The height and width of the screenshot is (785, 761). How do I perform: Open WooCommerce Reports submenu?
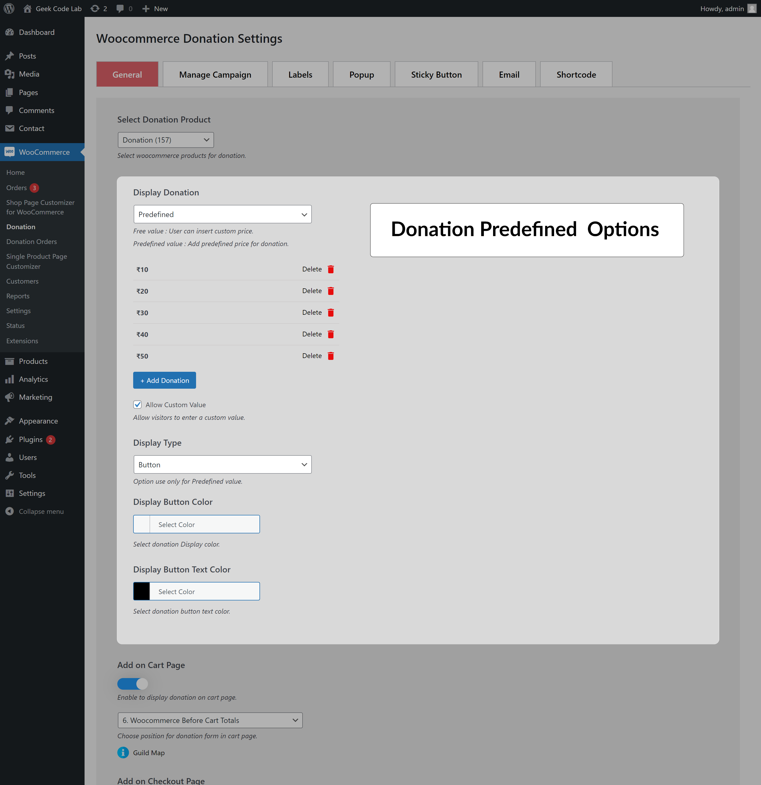pyautogui.click(x=18, y=296)
